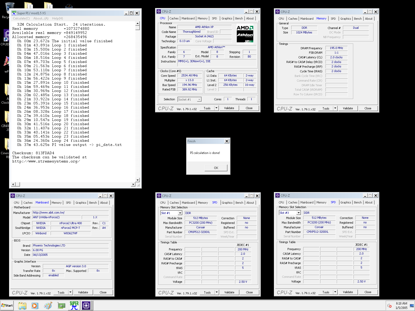Click the AGP version 3.0 value

[76, 266]
